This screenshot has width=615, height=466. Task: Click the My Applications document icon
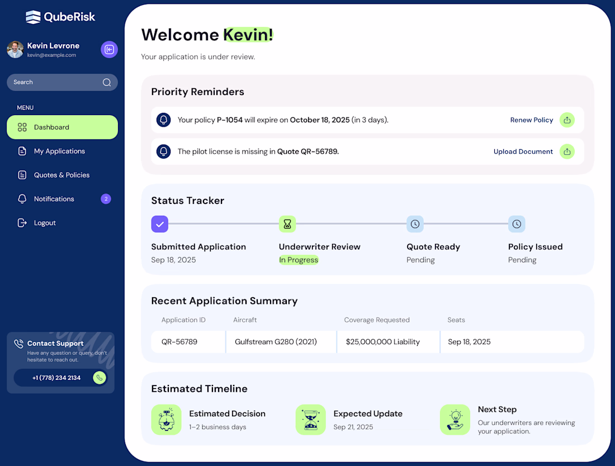point(22,151)
